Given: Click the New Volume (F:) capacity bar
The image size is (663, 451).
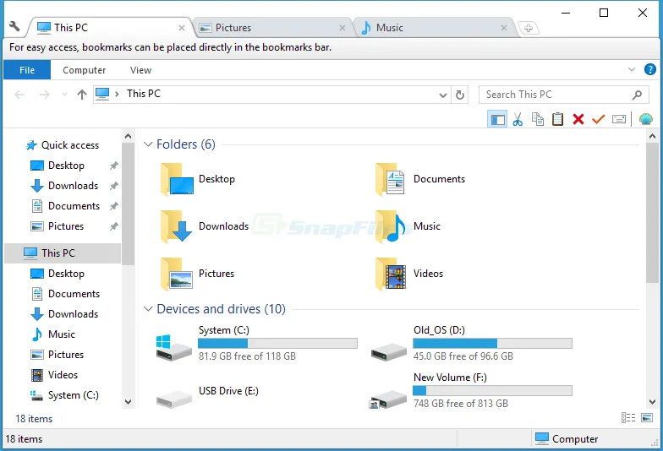Looking at the screenshot, I should [x=492, y=390].
